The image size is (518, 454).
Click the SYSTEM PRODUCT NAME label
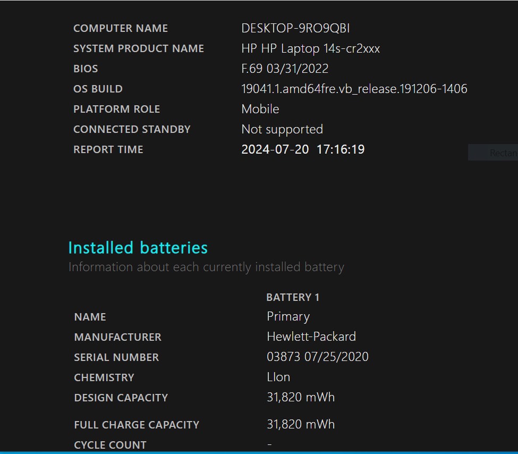pyautogui.click(x=138, y=48)
